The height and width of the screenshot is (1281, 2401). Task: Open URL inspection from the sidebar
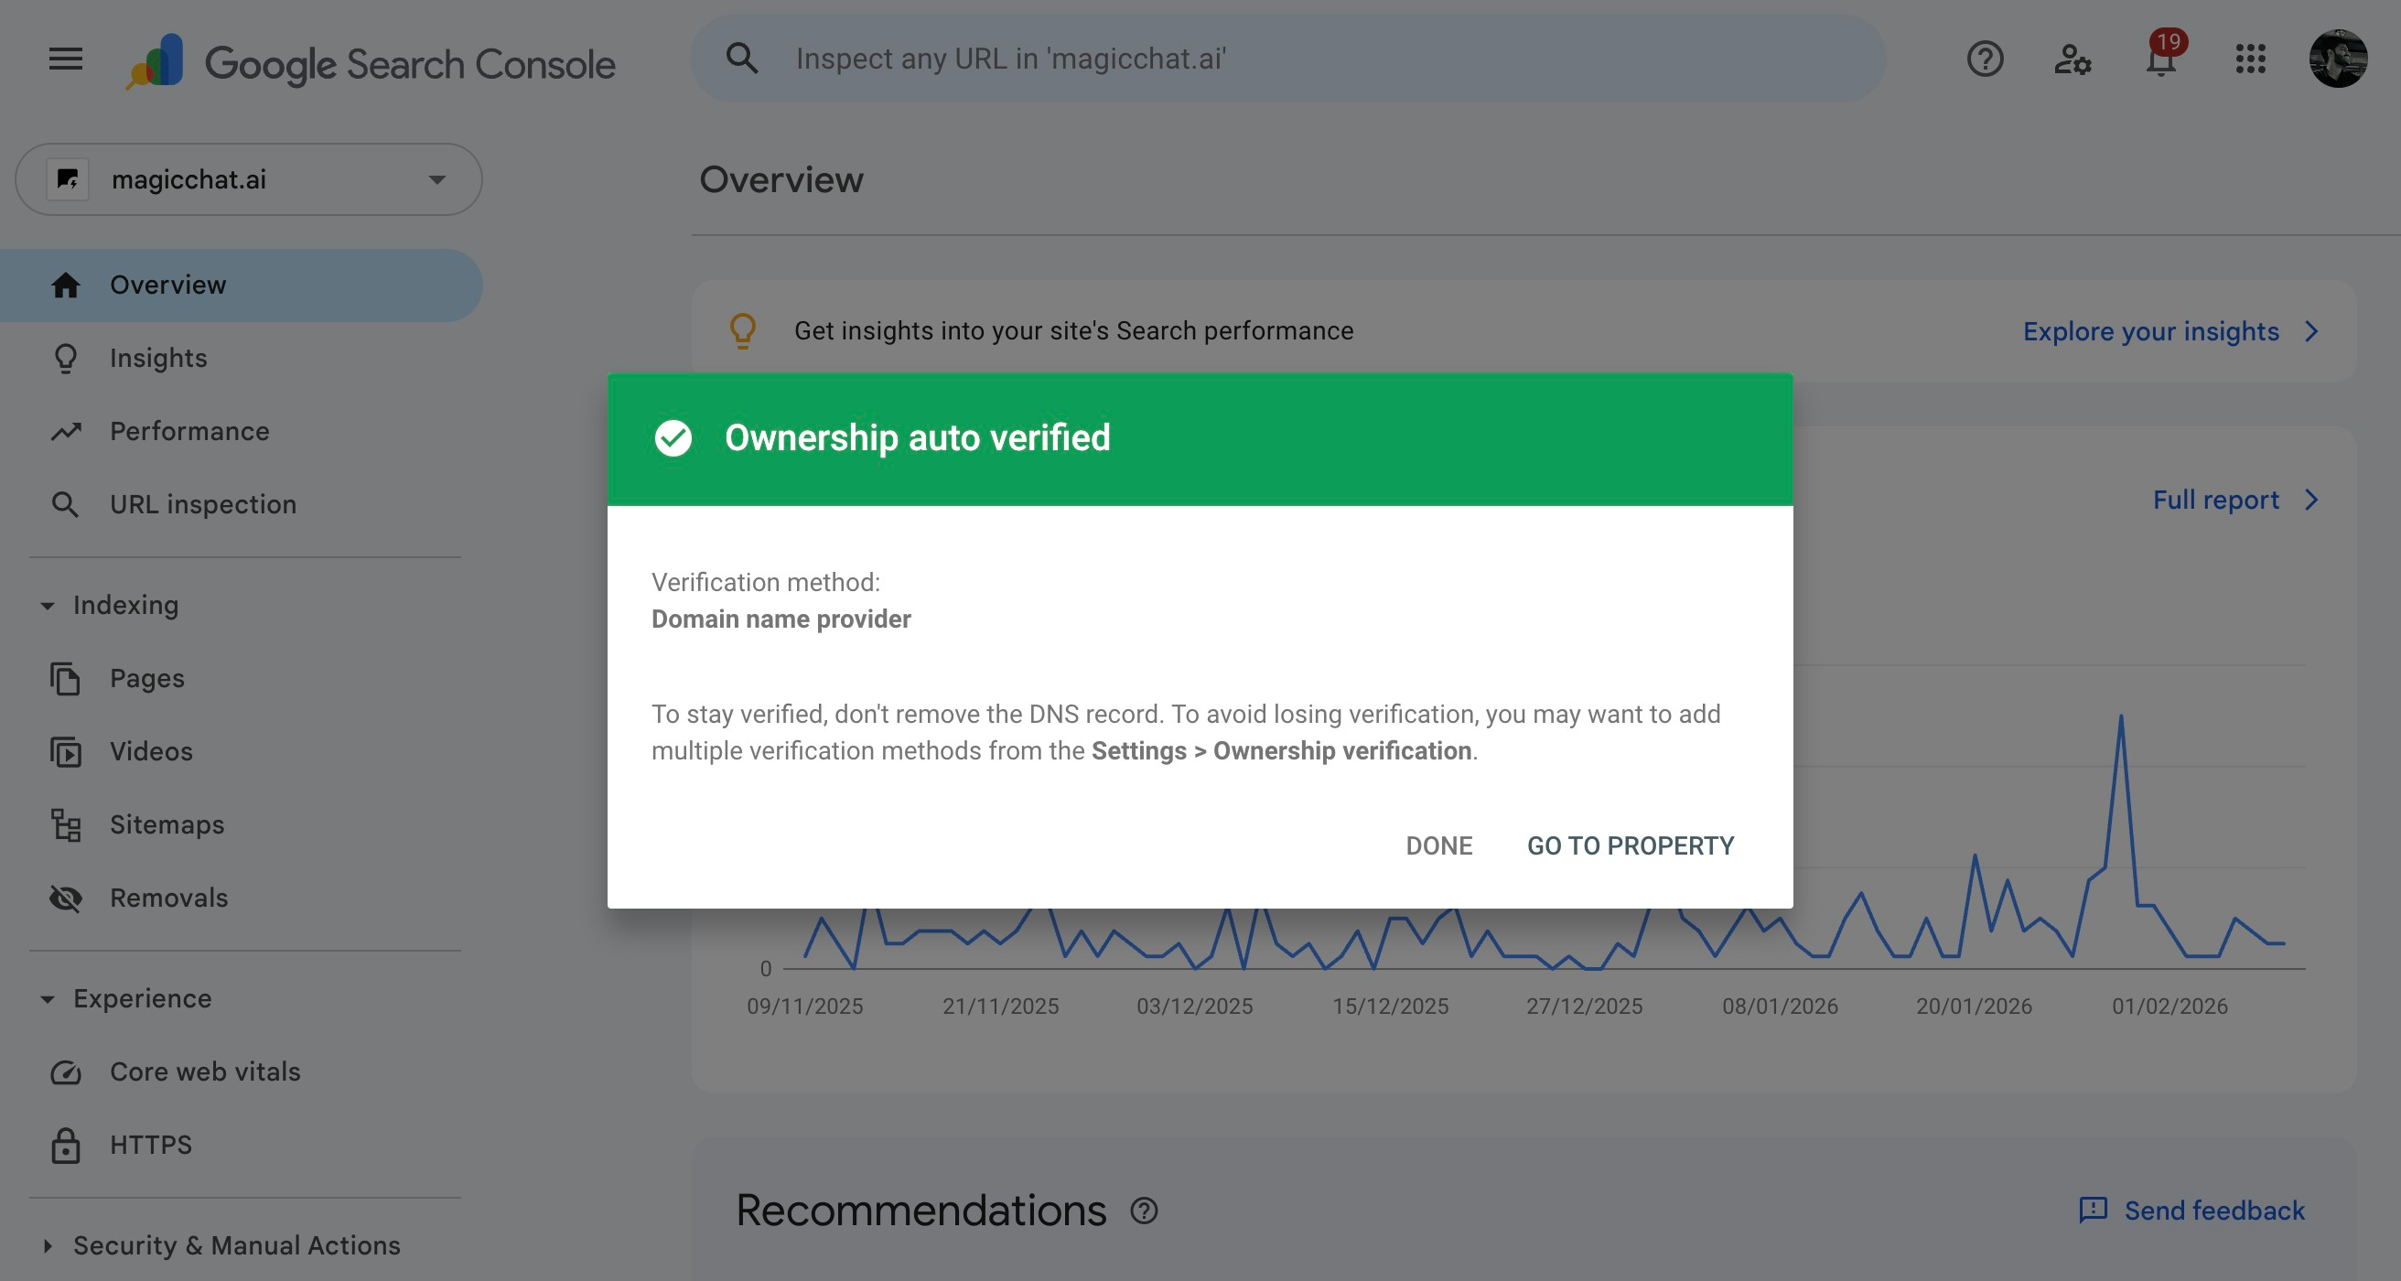(x=242, y=504)
